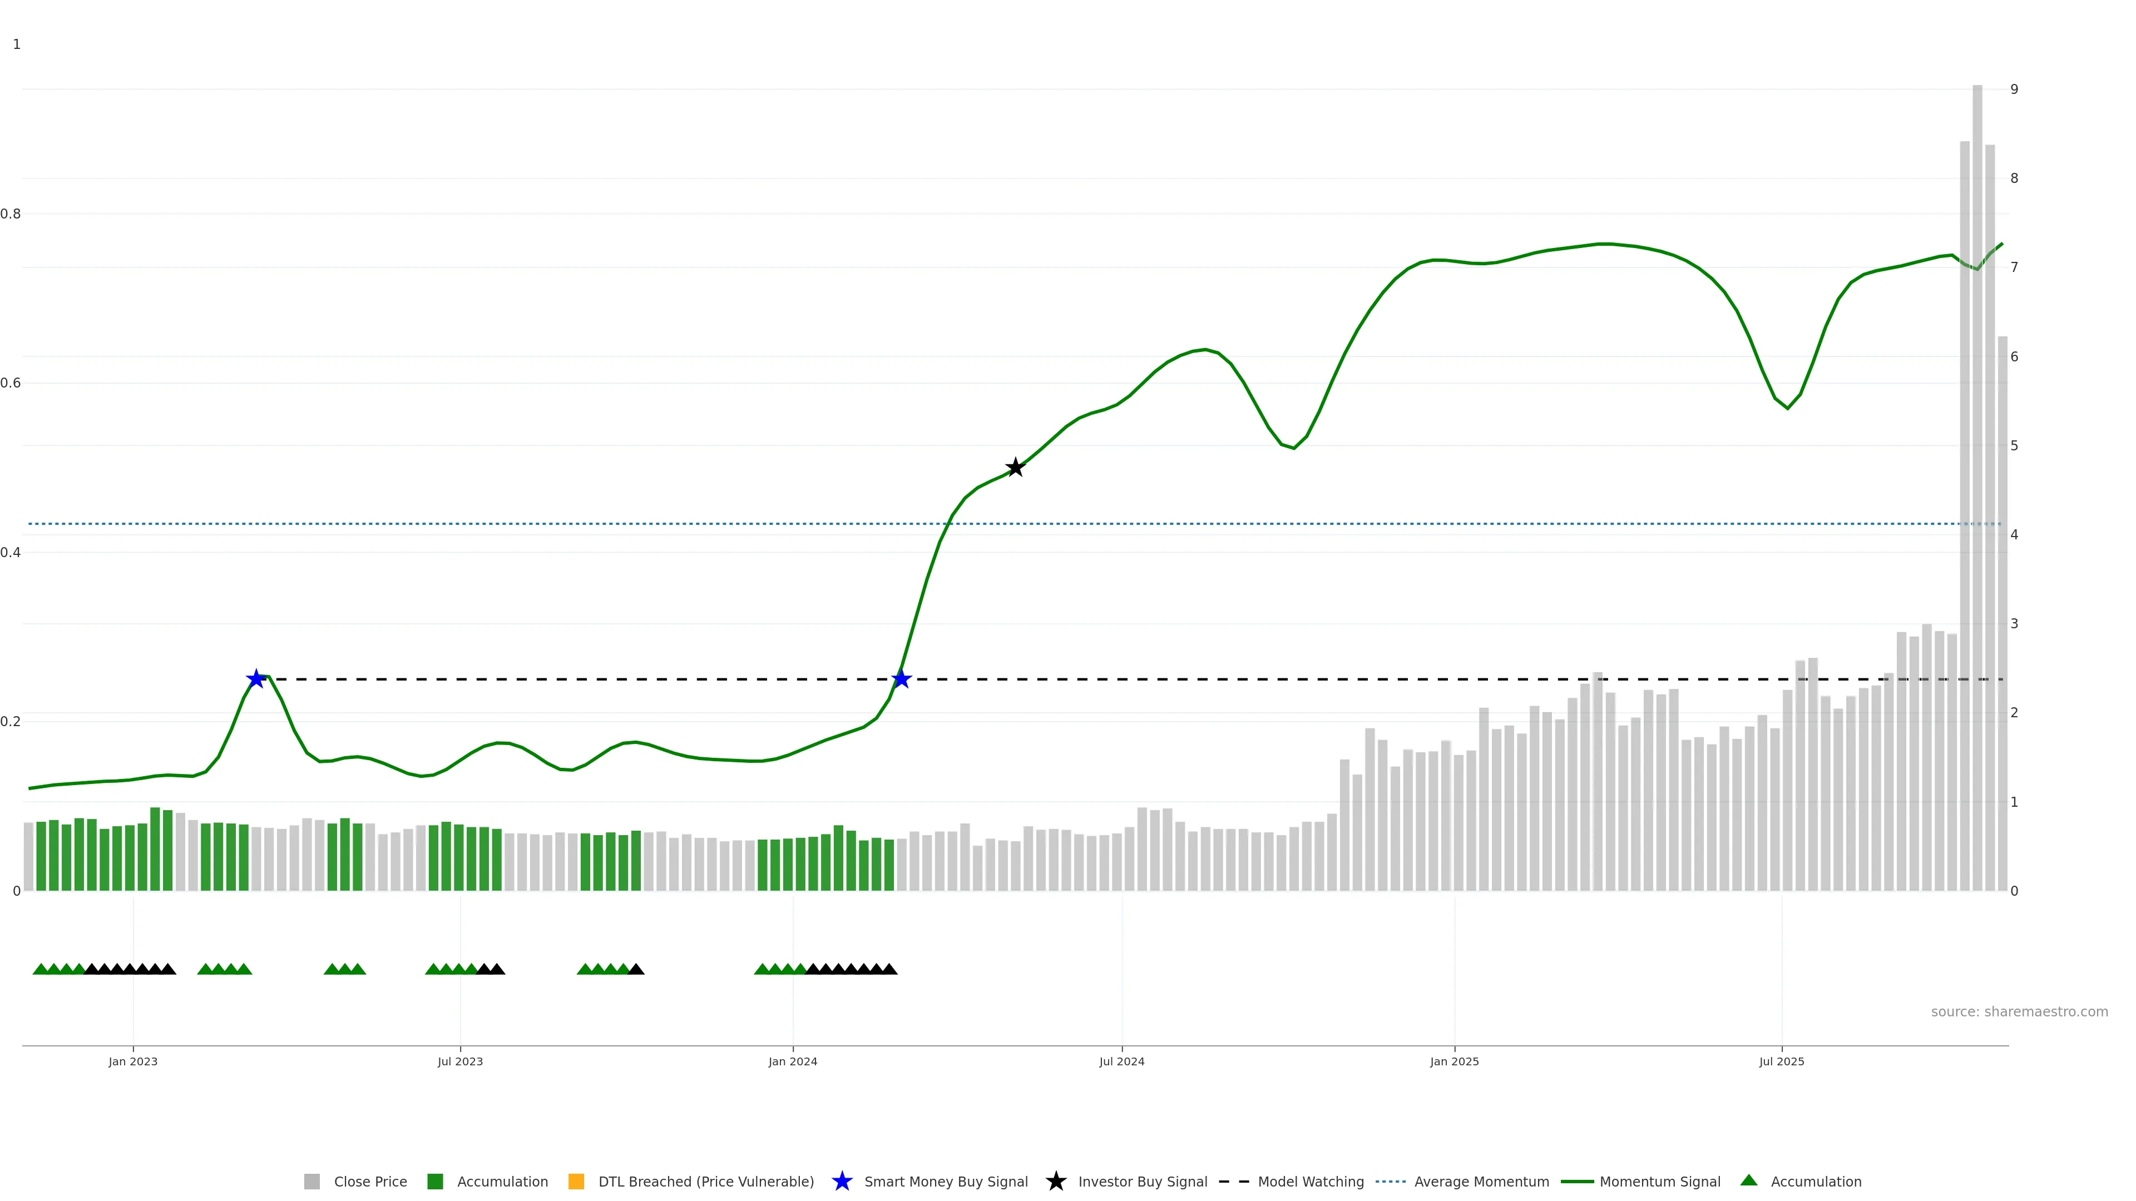Click the Jan 2023 axis label
The width and height of the screenshot is (2136, 1201).
[x=133, y=1061]
